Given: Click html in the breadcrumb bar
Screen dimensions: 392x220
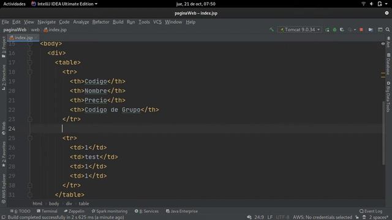Looking at the screenshot, I should tap(37, 204).
